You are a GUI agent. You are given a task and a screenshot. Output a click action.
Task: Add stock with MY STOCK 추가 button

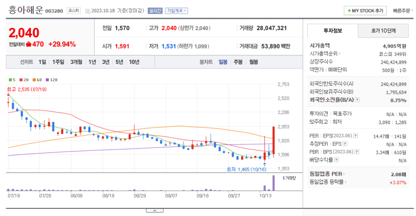365,11
